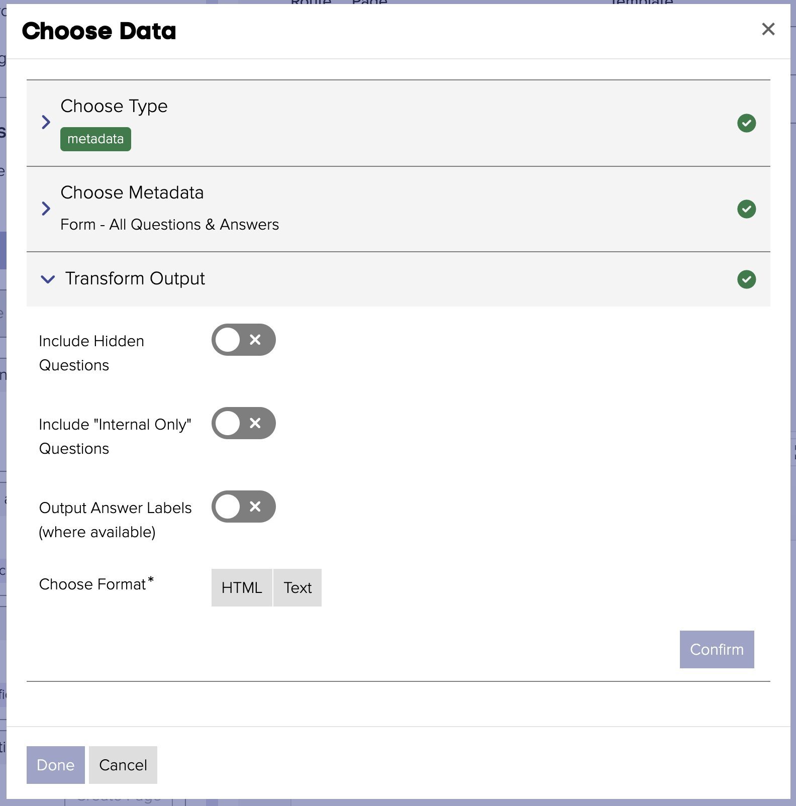796x806 pixels.
Task: Click "Form - All Questions & Answers" text
Action: tap(169, 225)
